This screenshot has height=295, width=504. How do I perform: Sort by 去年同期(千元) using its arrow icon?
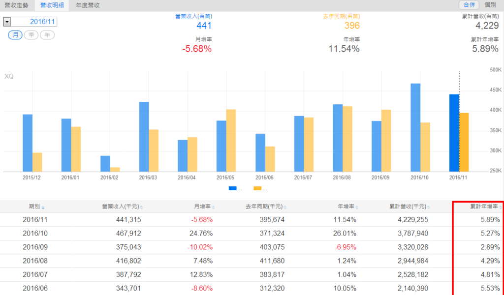click(x=285, y=207)
